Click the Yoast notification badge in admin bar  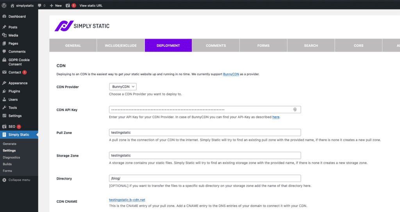pos(74,5)
